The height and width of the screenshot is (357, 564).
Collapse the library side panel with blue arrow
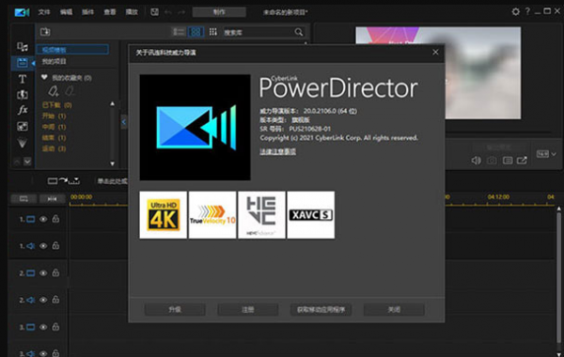click(x=124, y=122)
